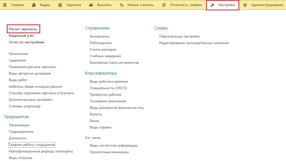Open Квалификационные разряды (категории)
Image resolution: width=286 pixels, height=161 pixels.
click(x=41, y=151)
